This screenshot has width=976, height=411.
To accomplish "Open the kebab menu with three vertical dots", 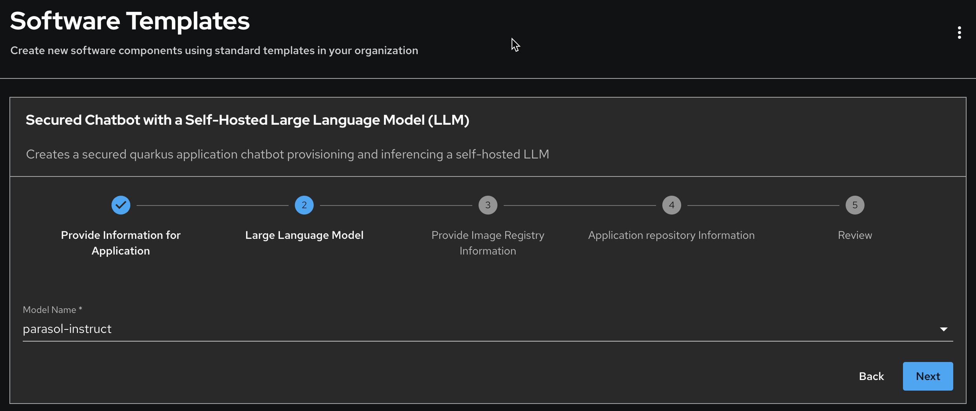I will 959,33.
